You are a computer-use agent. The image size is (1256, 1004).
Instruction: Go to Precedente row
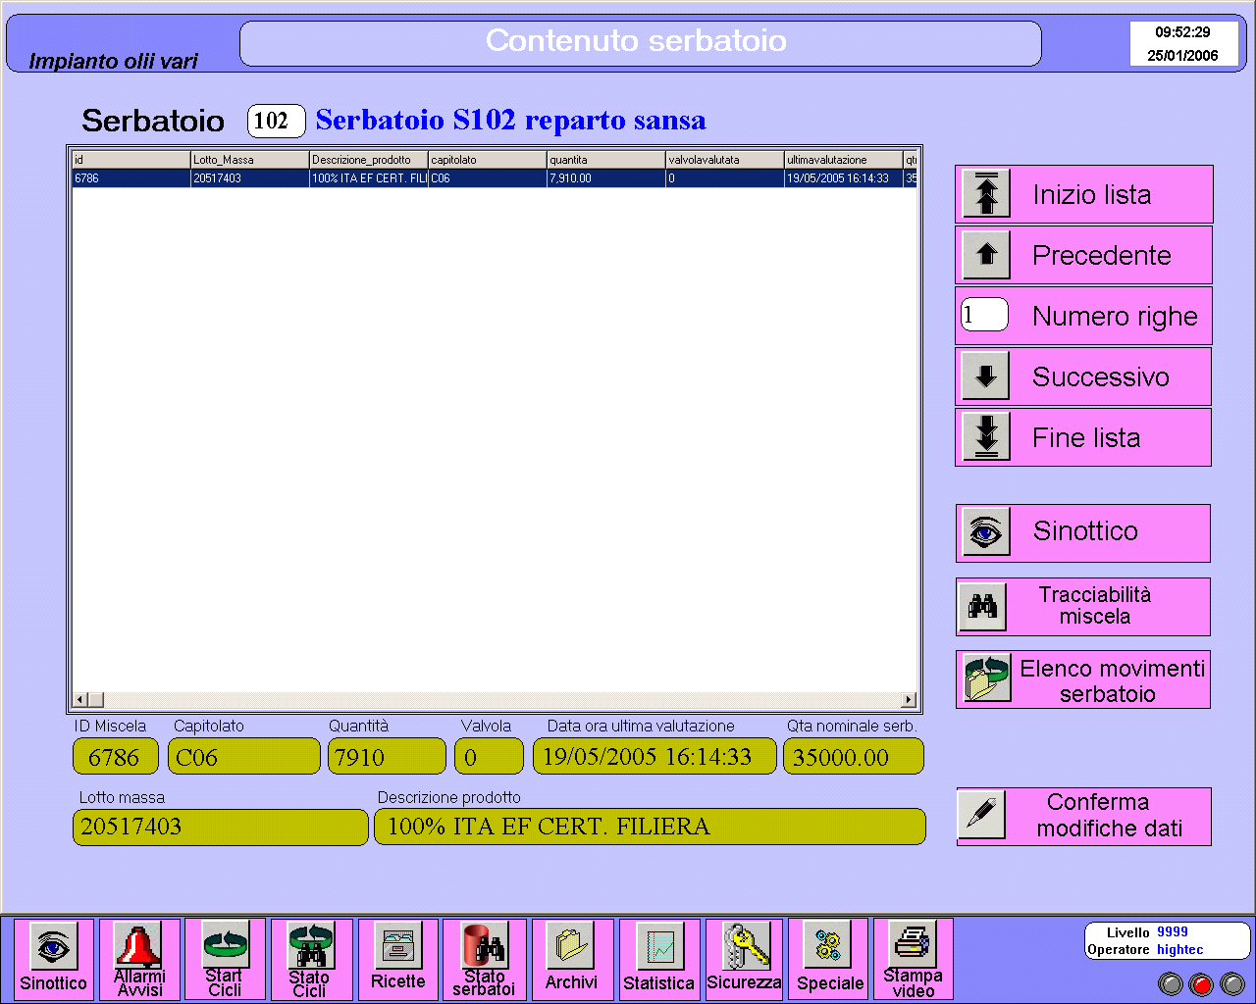click(986, 255)
